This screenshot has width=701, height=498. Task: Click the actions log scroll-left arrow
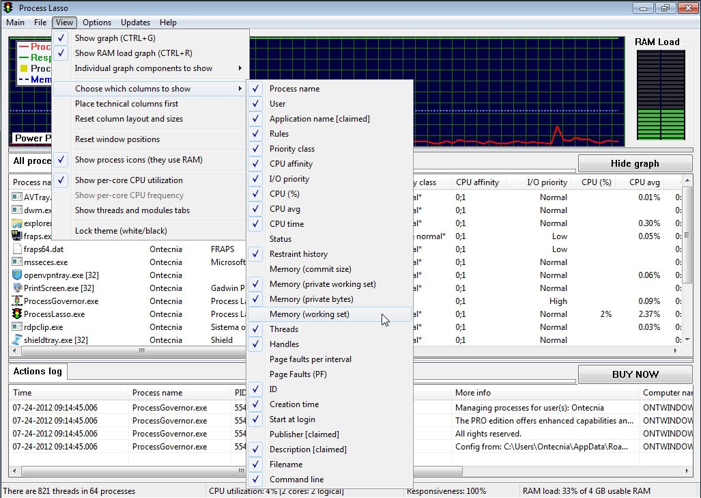coord(14,471)
